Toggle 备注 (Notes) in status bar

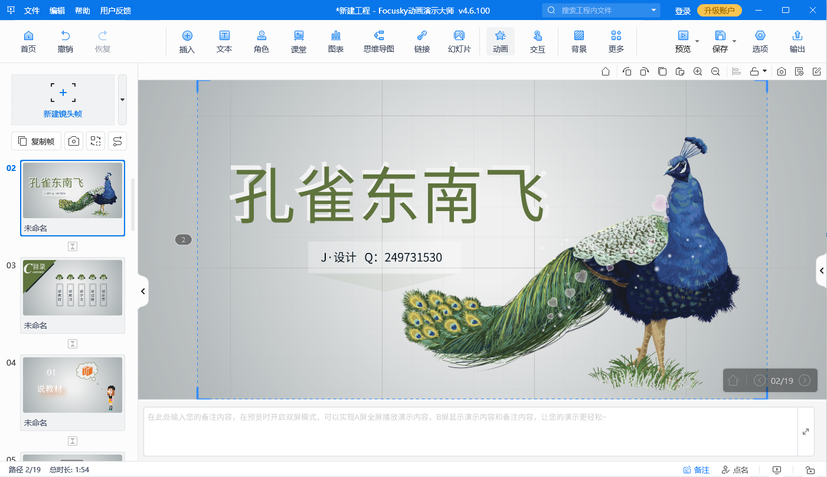[696, 470]
